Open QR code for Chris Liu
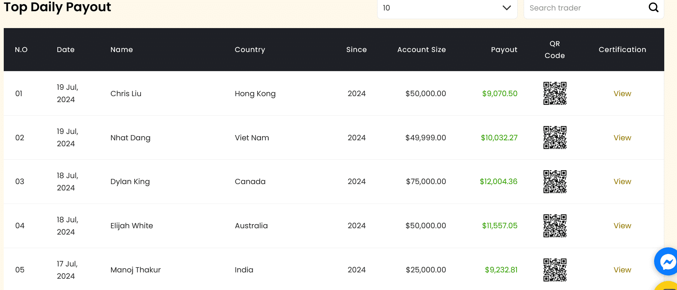 (555, 94)
